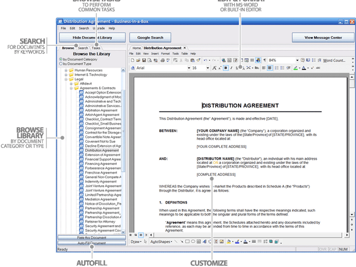Insert WordArt using the slanted A icon
356x267 pixels.
point(204,242)
